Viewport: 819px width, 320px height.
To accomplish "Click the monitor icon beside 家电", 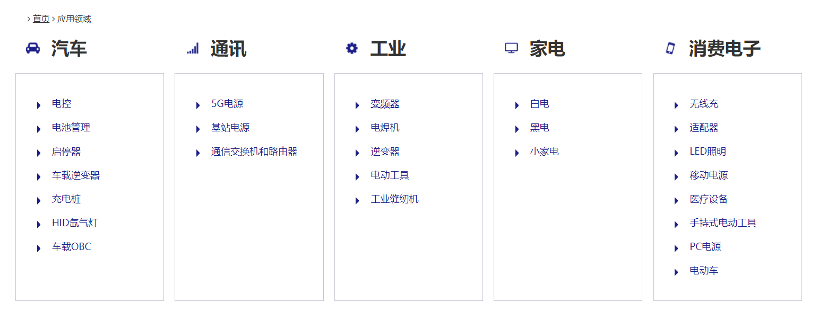I will coord(511,48).
